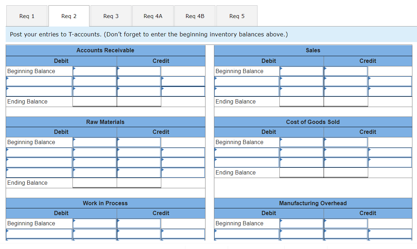This screenshot has width=417, height=249.
Task: Click 'Ending Balance' label in Cost of Goods Sold
Action: (236, 173)
